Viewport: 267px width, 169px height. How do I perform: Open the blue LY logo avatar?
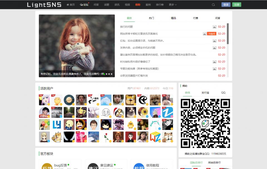point(57,125)
